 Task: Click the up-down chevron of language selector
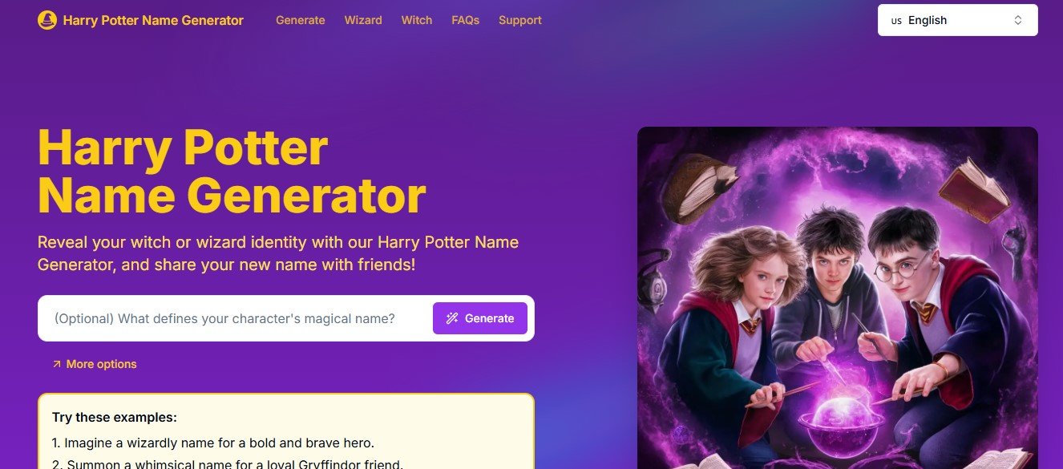coord(1018,20)
